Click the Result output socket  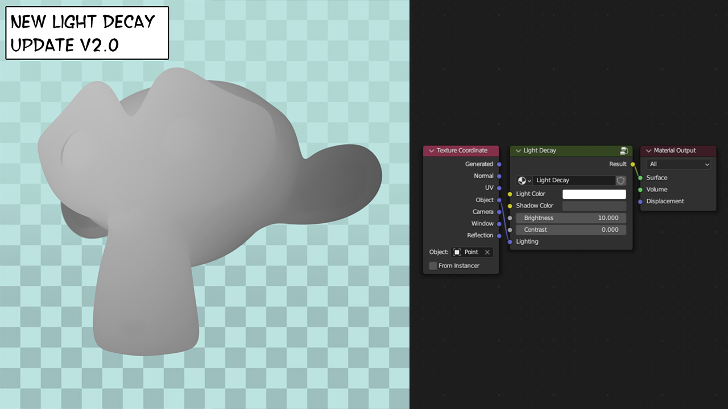[x=632, y=164]
